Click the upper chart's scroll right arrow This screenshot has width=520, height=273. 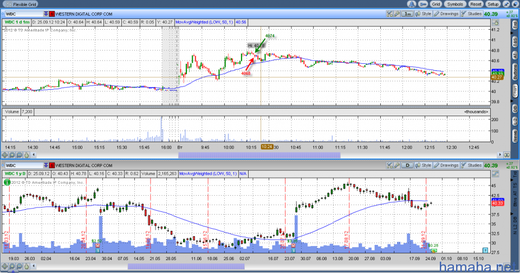pos(500,155)
